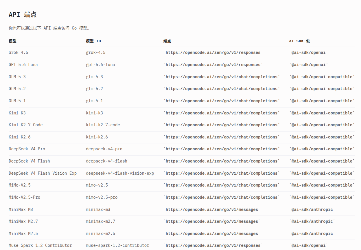Select the 'minimax-m2.7' model ID cell
The image size is (361, 250).
pos(100,221)
